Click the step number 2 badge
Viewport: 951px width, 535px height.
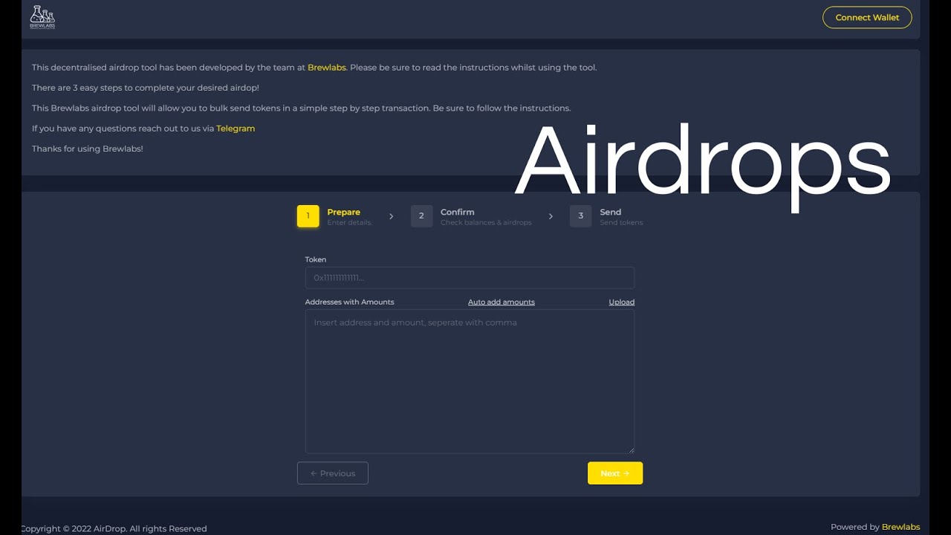421,216
